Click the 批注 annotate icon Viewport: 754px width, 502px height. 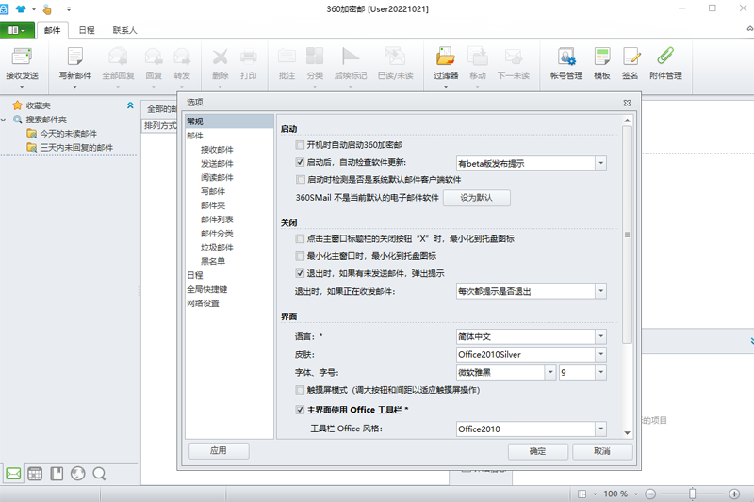(287, 57)
